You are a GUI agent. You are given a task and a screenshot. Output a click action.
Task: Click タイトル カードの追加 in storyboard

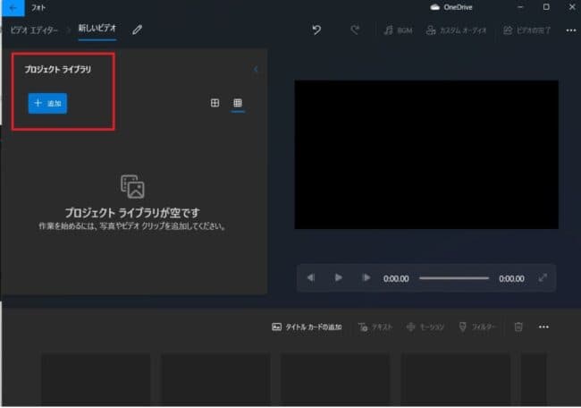307,327
